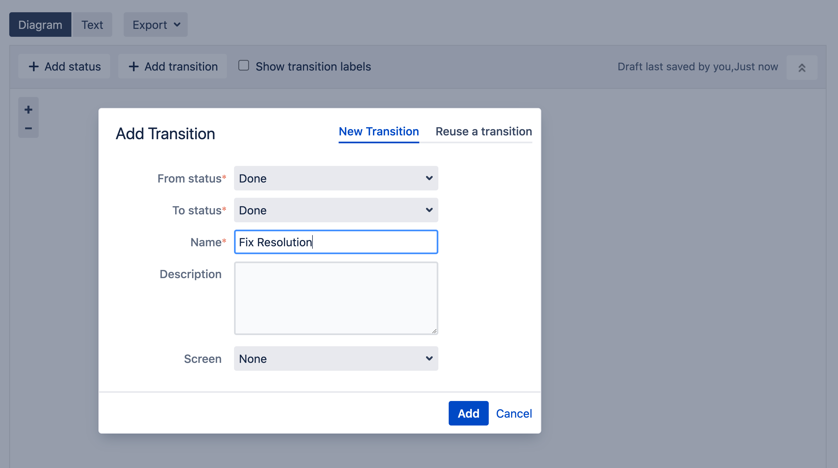The image size is (838, 468).
Task: Switch to New Transition tab
Action: (x=379, y=131)
